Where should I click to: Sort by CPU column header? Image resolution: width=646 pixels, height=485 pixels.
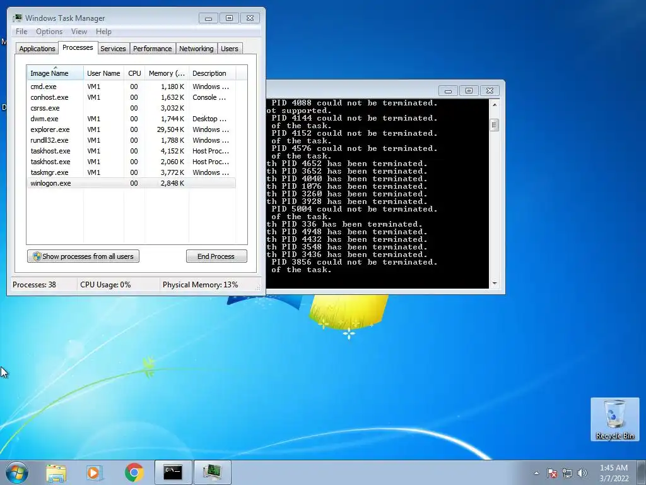coord(134,73)
